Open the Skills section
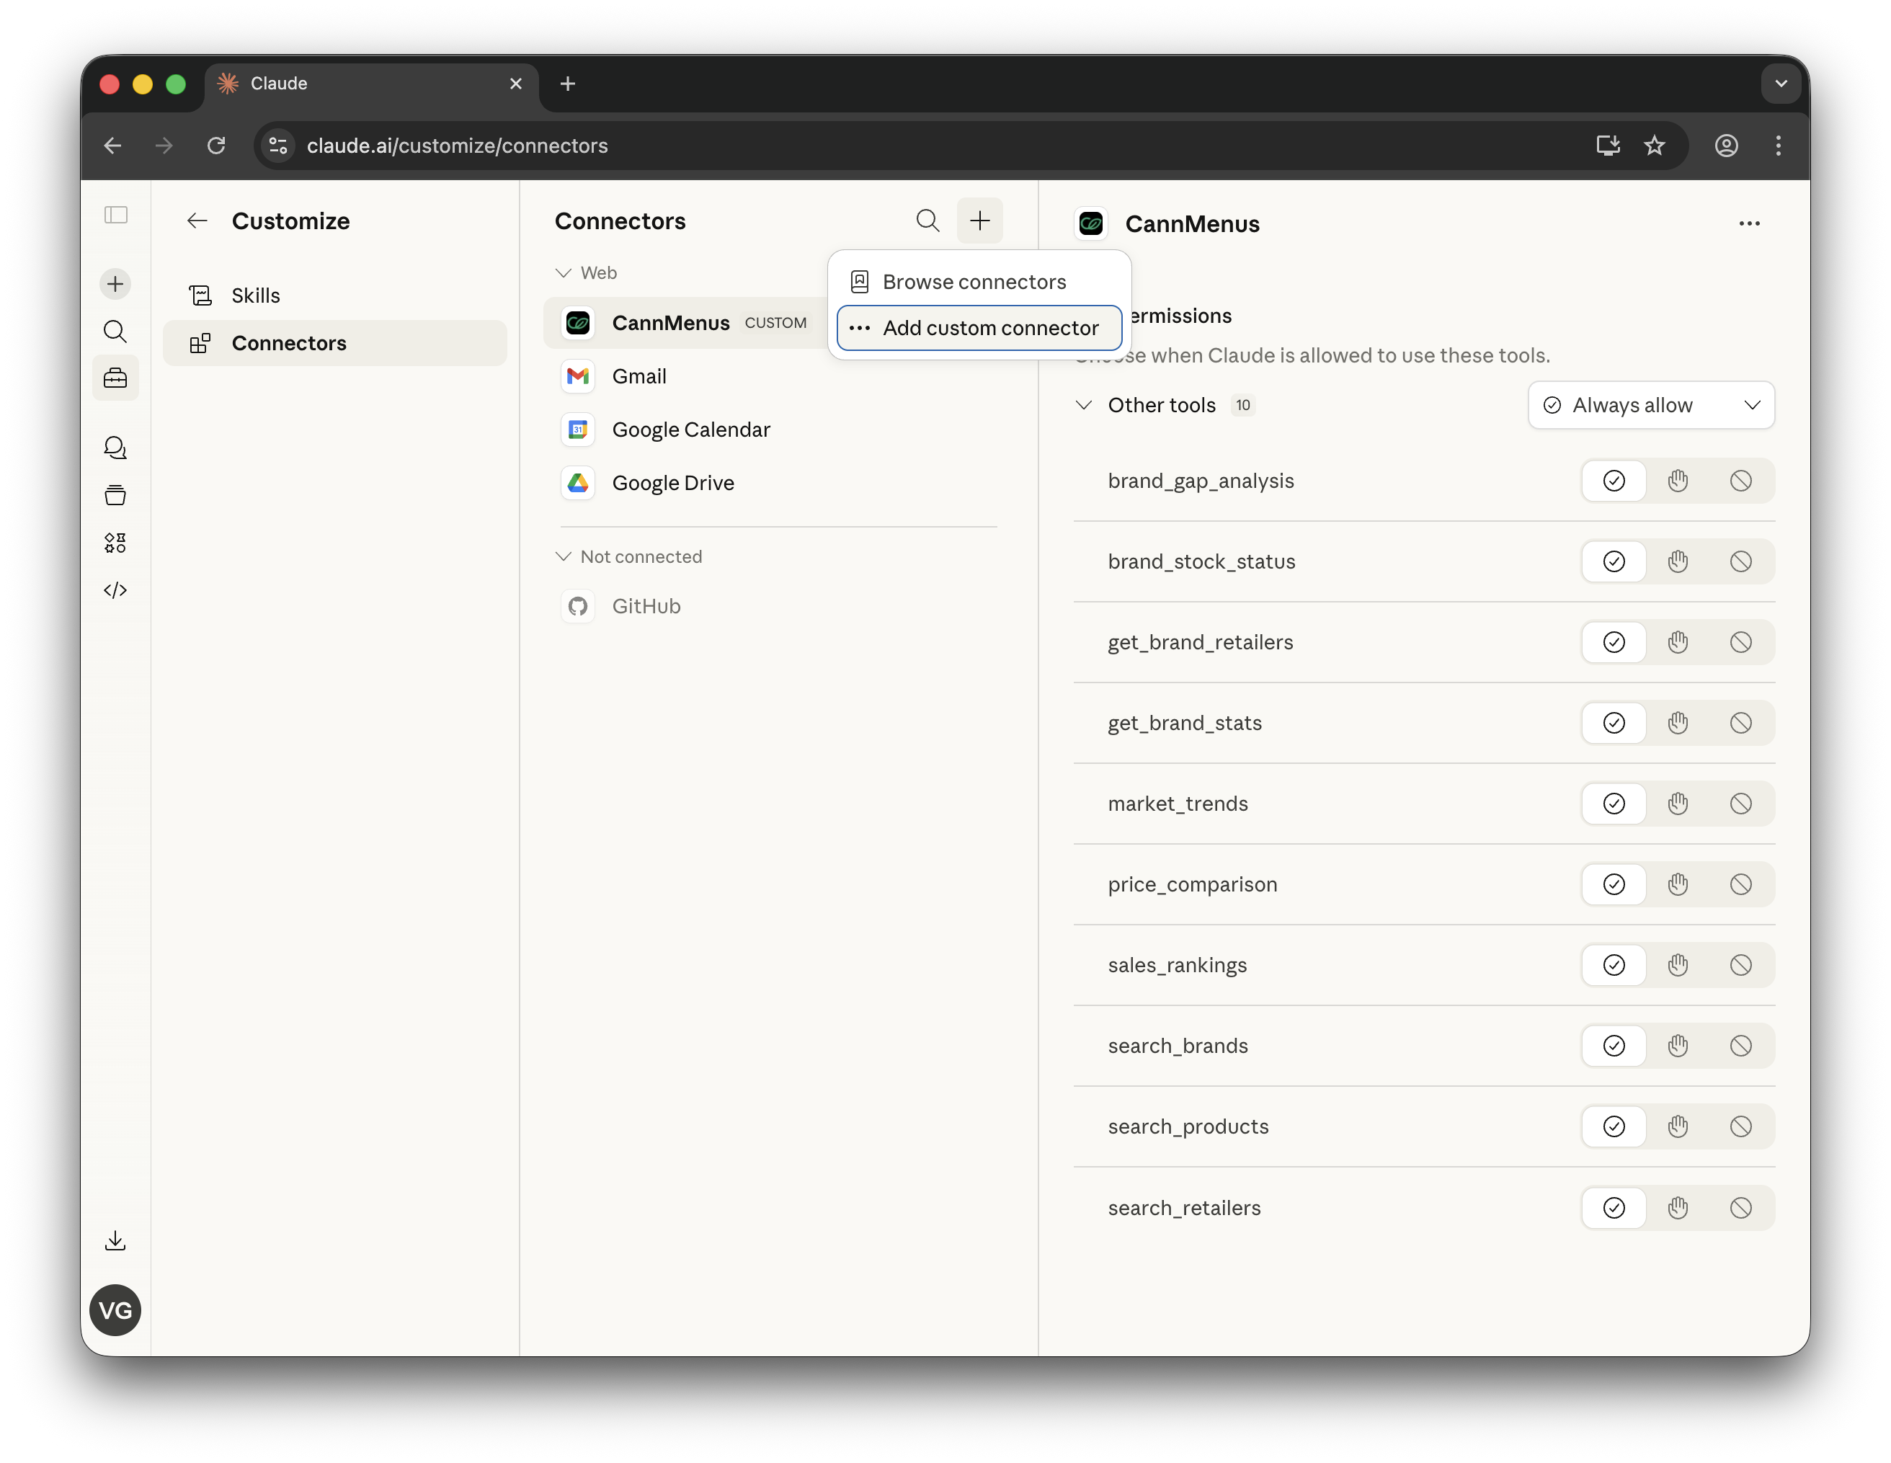This screenshot has width=1891, height=1463. click(254, 294)
